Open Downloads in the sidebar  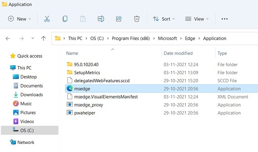tap(31, 95)
